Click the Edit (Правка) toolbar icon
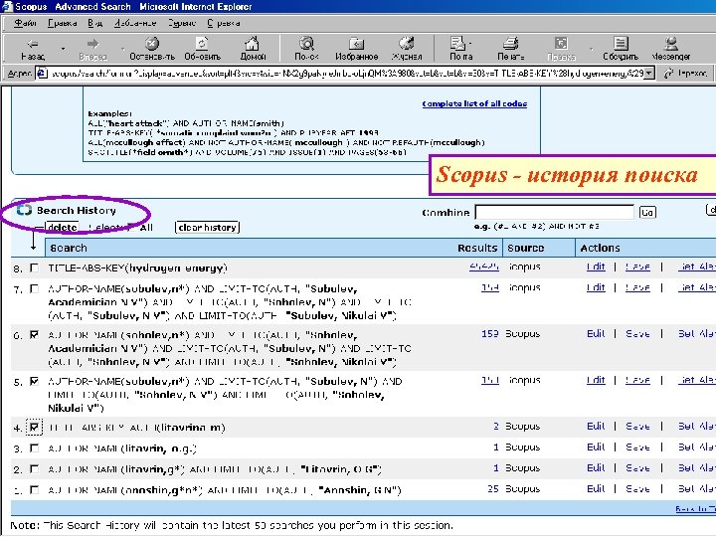716x537 pixels. [561, 44]
